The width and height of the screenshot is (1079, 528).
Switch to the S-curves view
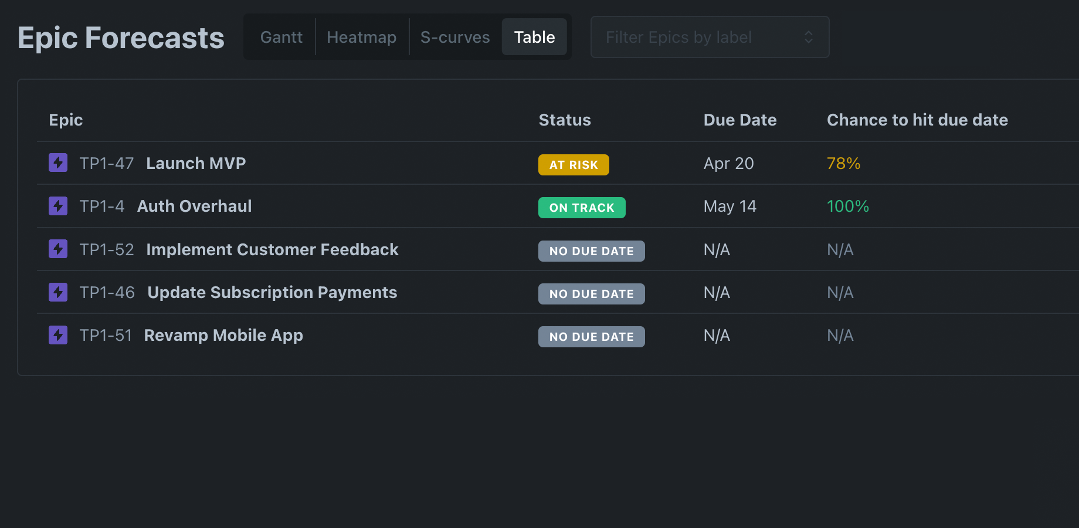455,36
